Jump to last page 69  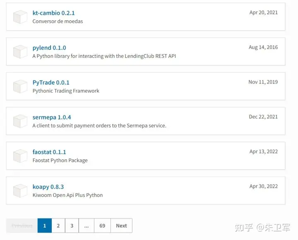point(102,226)
